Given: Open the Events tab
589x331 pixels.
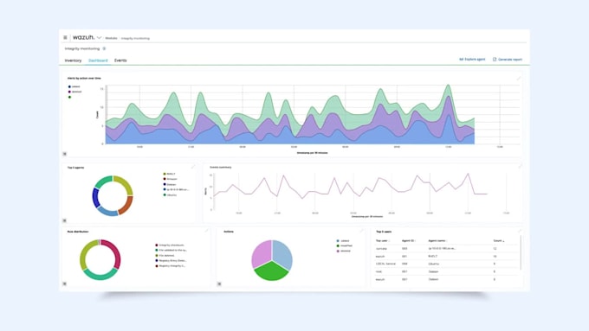Looking at the screenshot, I should coord(120,60).
